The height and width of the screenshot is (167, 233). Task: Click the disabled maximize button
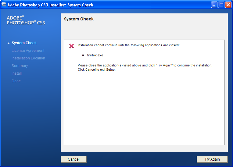tap(221, 5)
